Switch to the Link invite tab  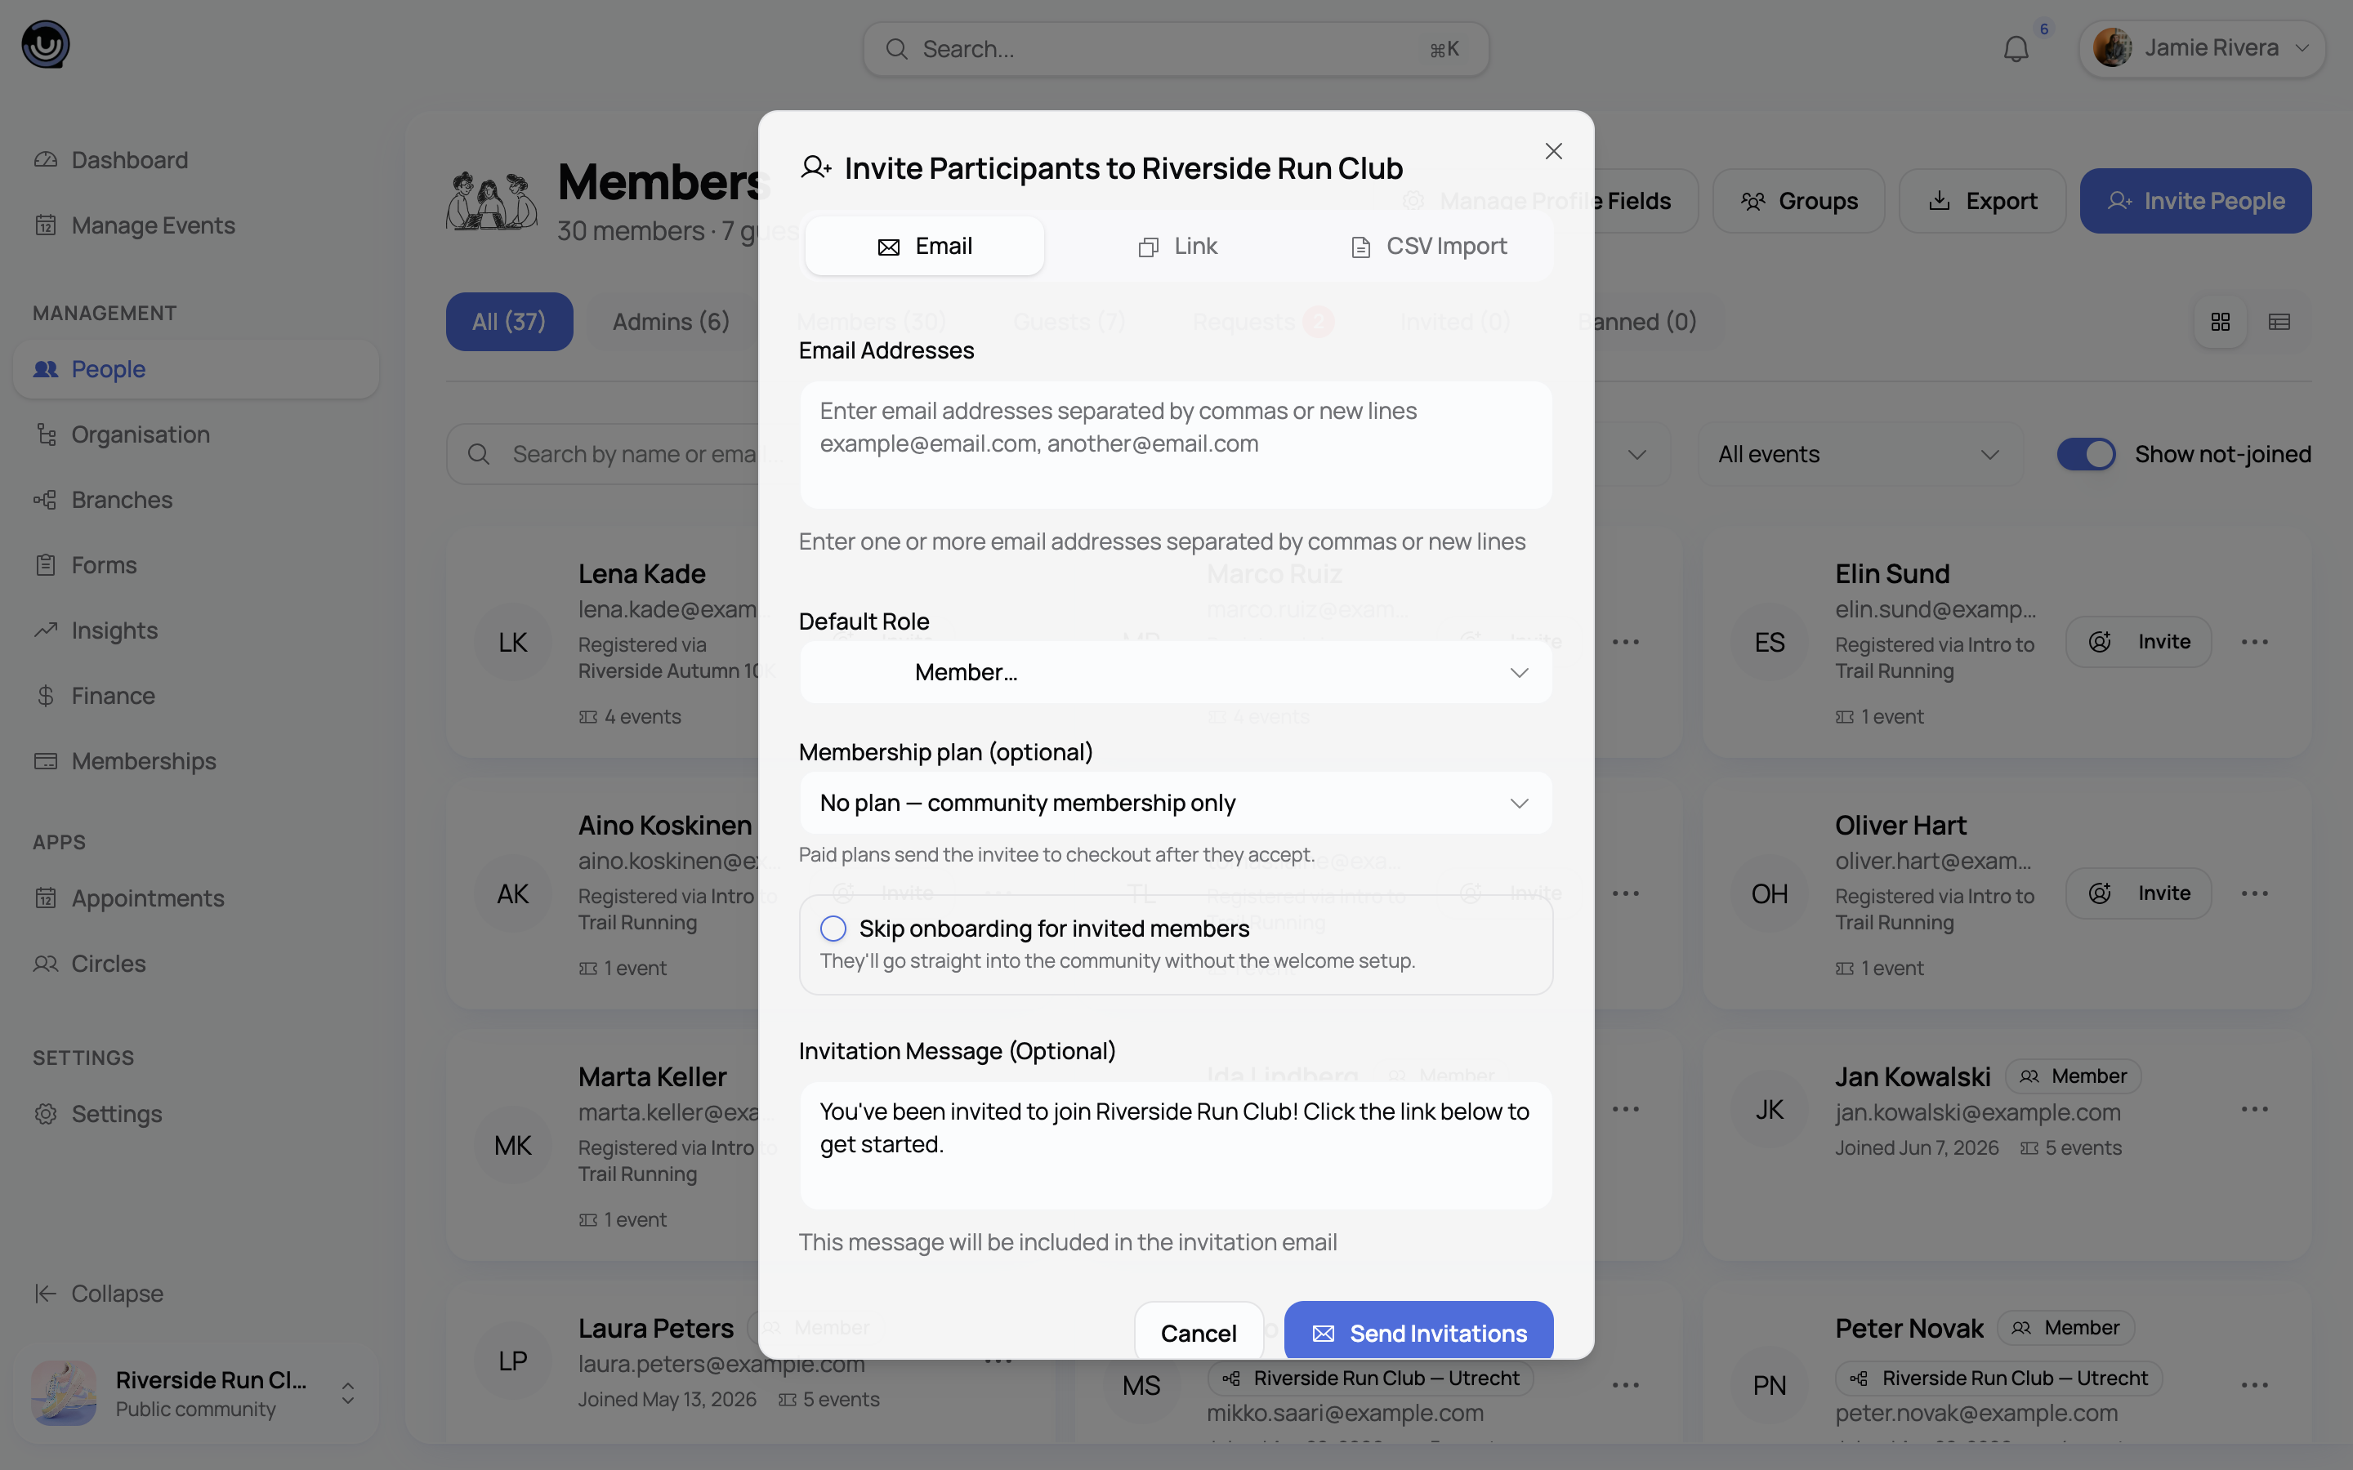coord(1176,246)
